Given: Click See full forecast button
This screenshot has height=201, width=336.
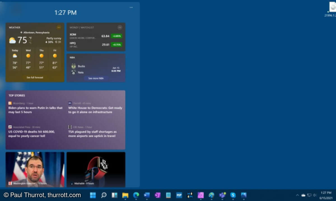Looking at the screenshot, I should point(35,77).
